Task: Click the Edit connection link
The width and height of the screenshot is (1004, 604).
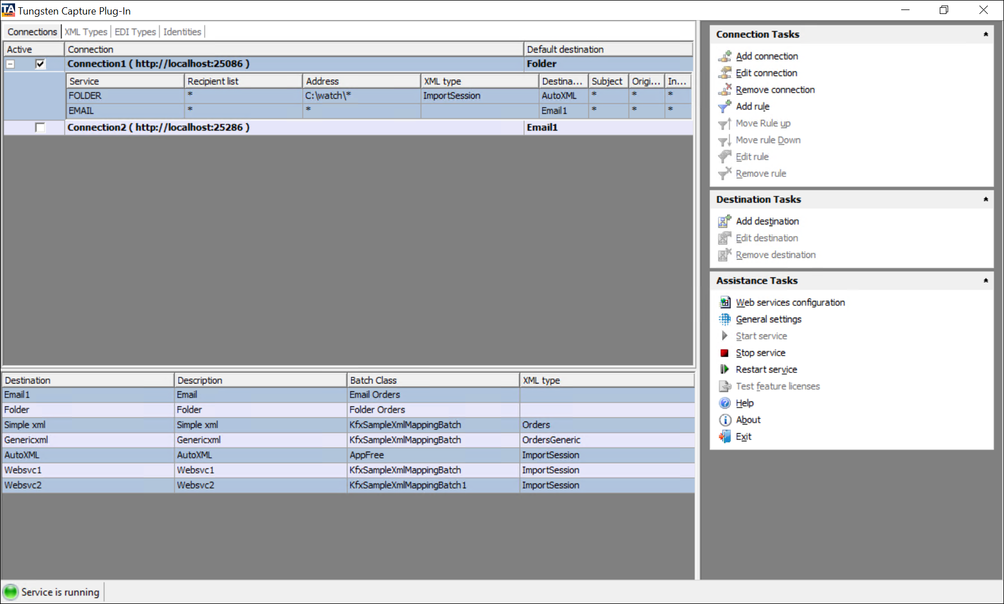Action: coord(766,73)
